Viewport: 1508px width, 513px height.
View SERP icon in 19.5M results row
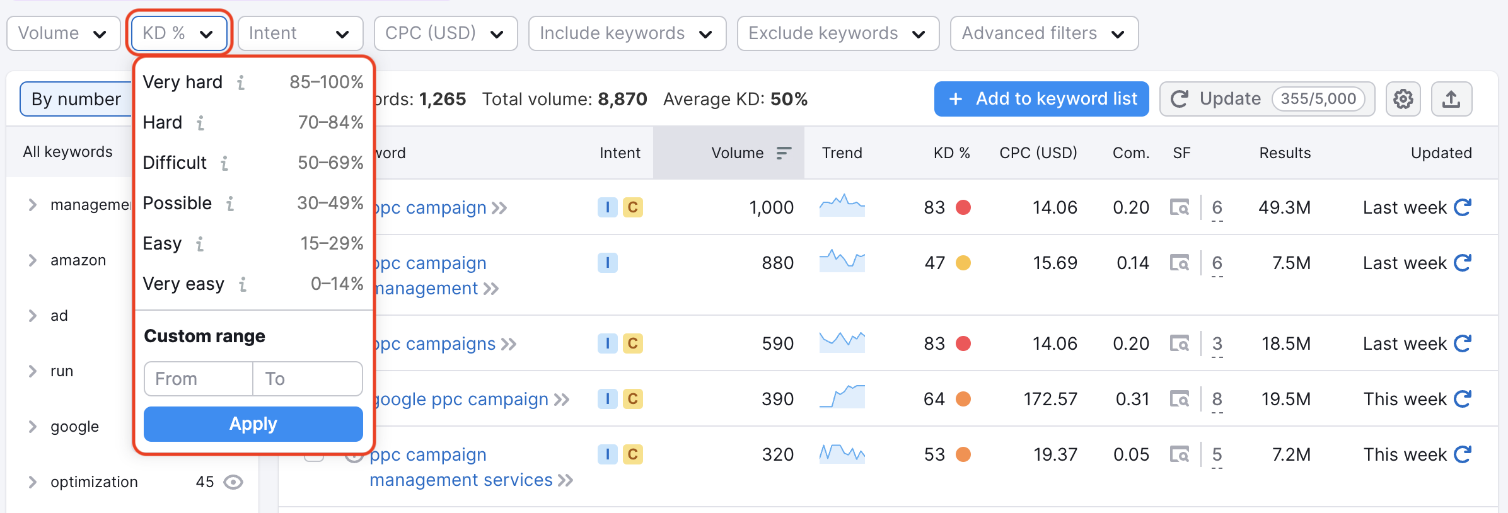pos(1180,399)
